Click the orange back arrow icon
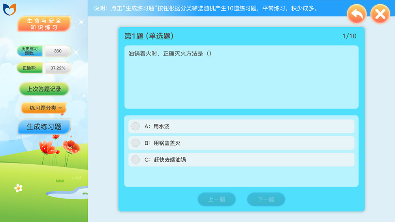The height and width of the screenshot is (222, 395). tap(357, 14)
